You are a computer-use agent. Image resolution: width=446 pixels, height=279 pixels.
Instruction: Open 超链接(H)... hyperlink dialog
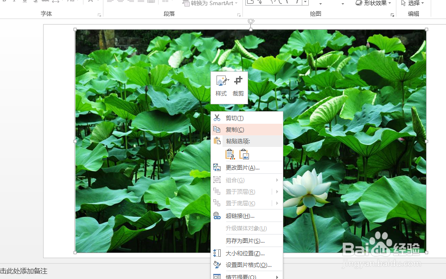point(247,216)
